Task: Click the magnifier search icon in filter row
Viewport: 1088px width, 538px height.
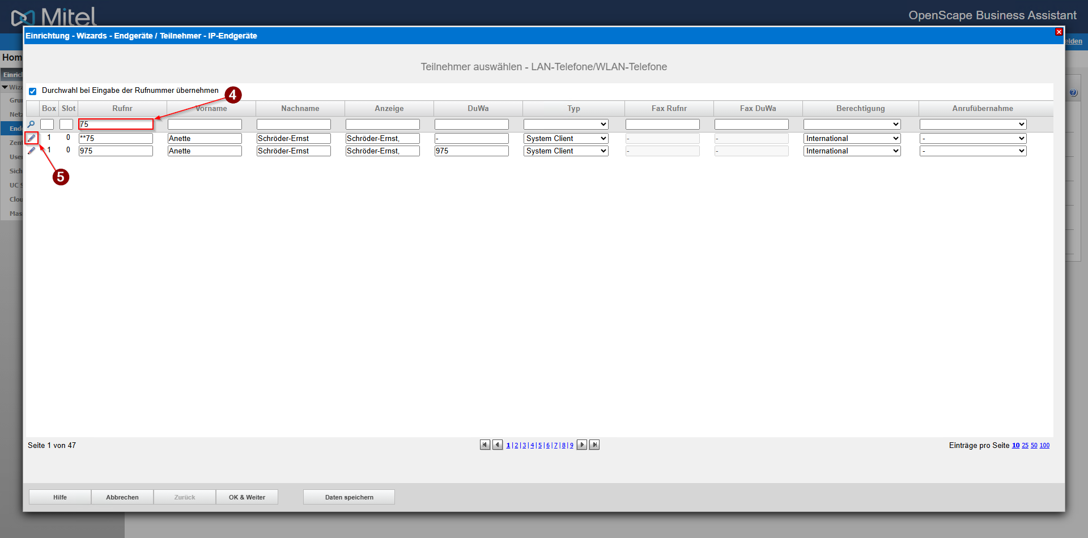Action: tap(31, 124)
